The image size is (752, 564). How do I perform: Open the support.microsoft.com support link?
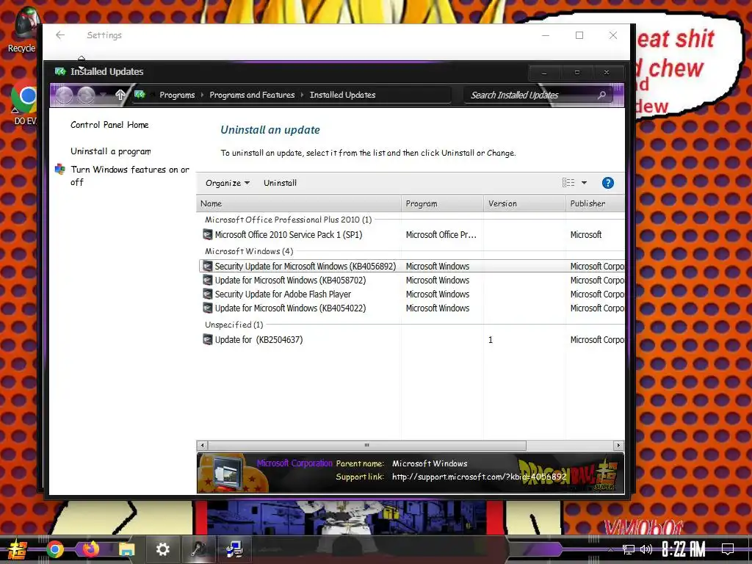[x=479, y=477]
